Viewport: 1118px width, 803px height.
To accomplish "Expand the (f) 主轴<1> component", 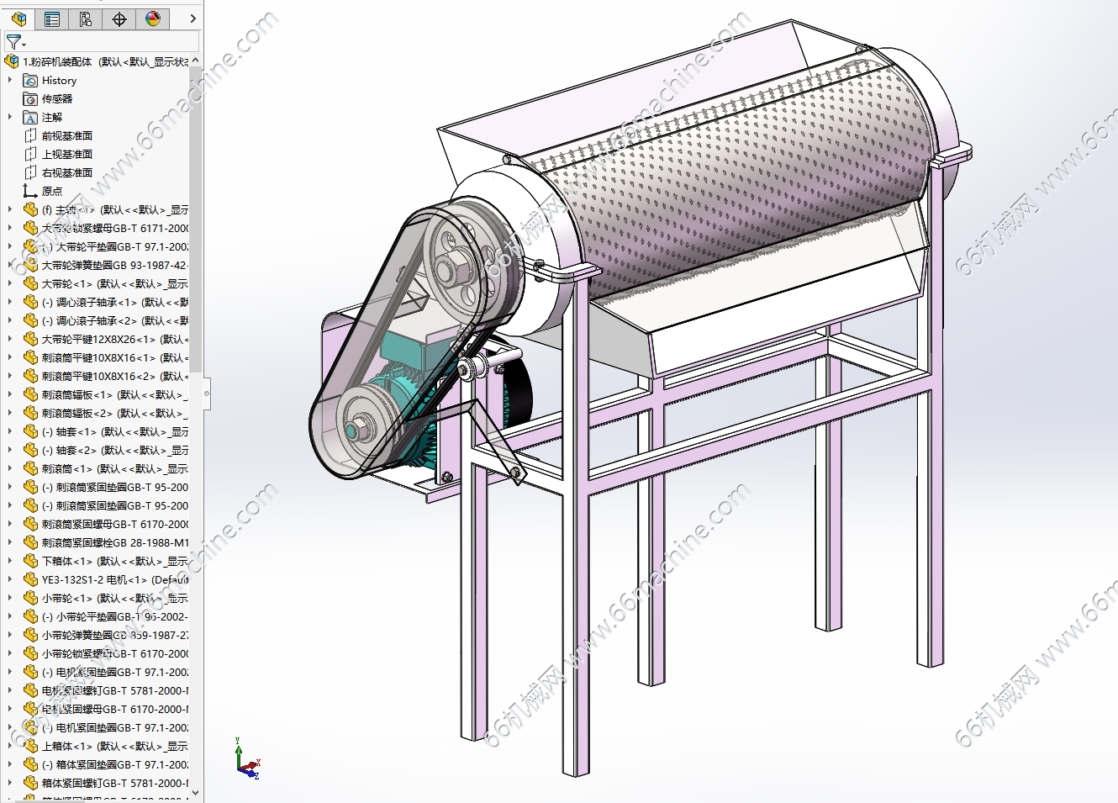I will coord(10,210).
